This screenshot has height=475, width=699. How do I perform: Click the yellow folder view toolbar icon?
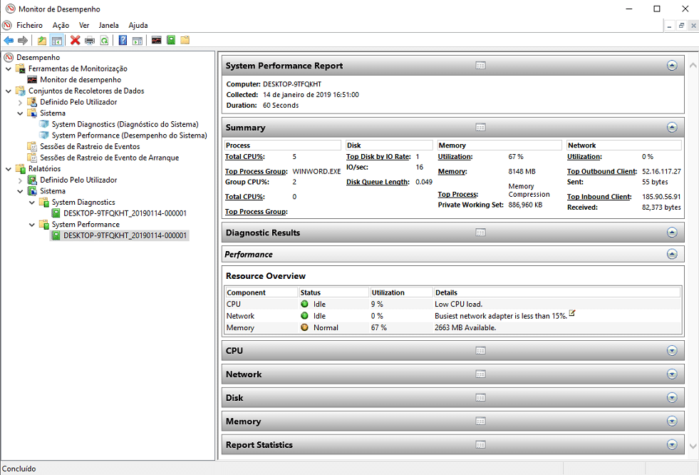click(x=185, y=40)
